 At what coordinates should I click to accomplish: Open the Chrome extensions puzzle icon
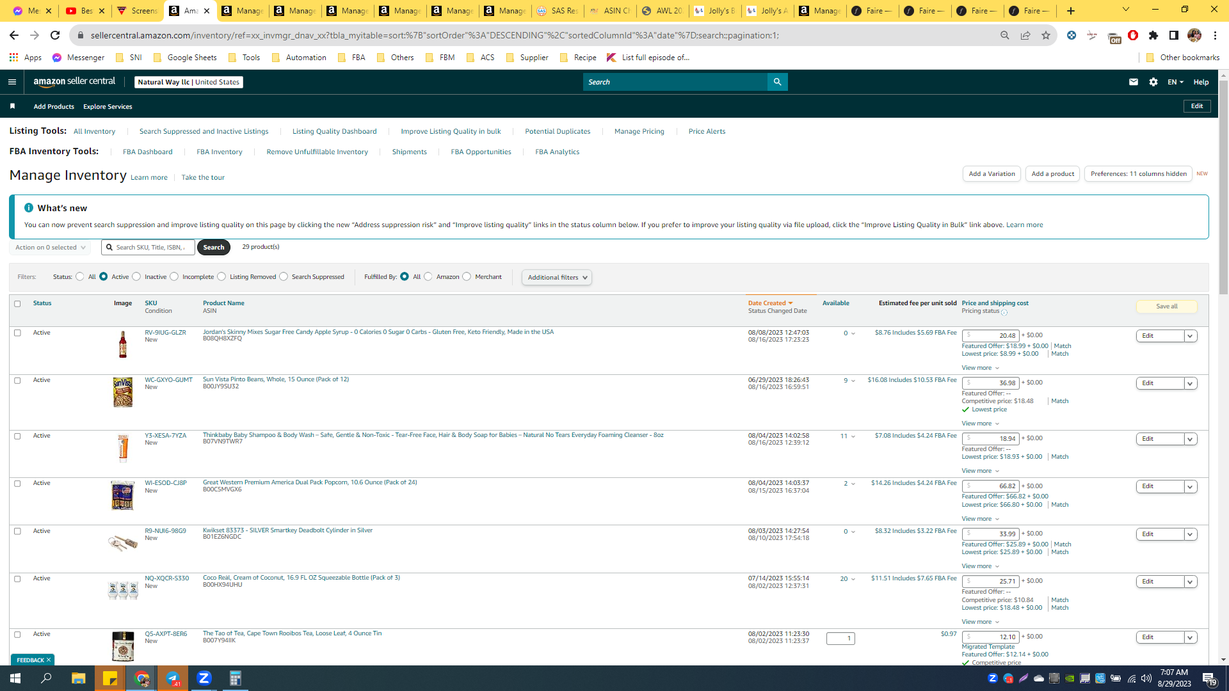(x=1153, y=35)
